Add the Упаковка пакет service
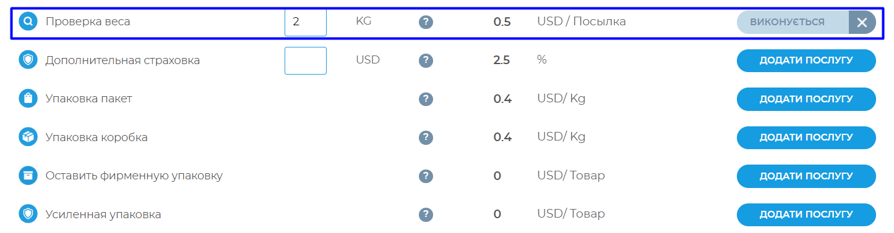894x233 pixels. pyautogui.click(x=806, y=99)
